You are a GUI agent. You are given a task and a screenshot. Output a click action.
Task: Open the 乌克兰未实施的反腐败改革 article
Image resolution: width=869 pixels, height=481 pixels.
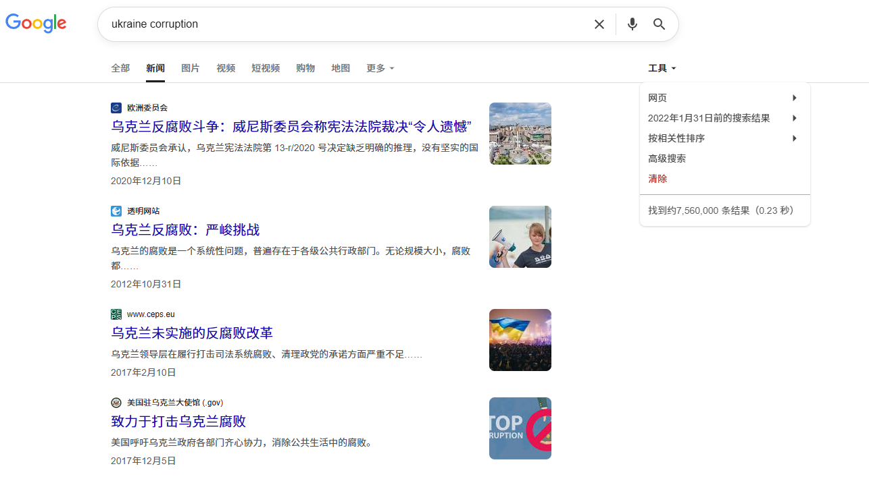(192, 333)
